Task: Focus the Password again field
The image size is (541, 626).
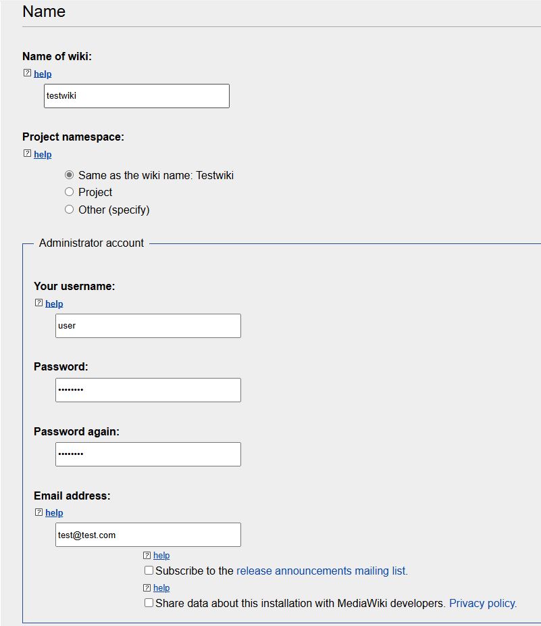Action: (x=148, y=454)
